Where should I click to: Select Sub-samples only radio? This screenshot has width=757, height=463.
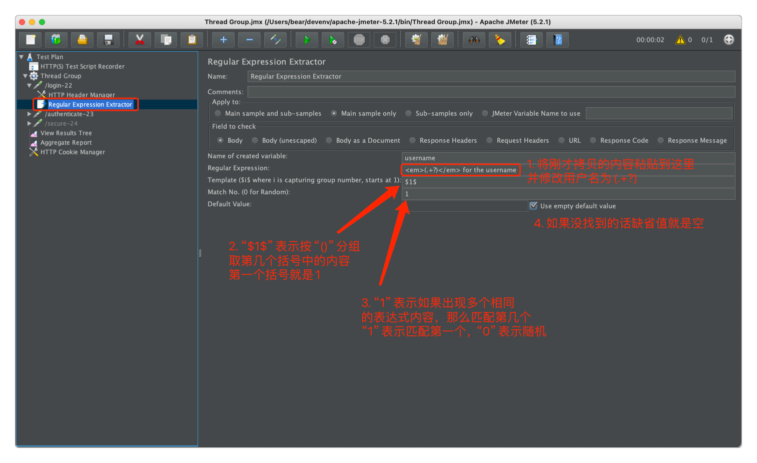pos(408,114)
